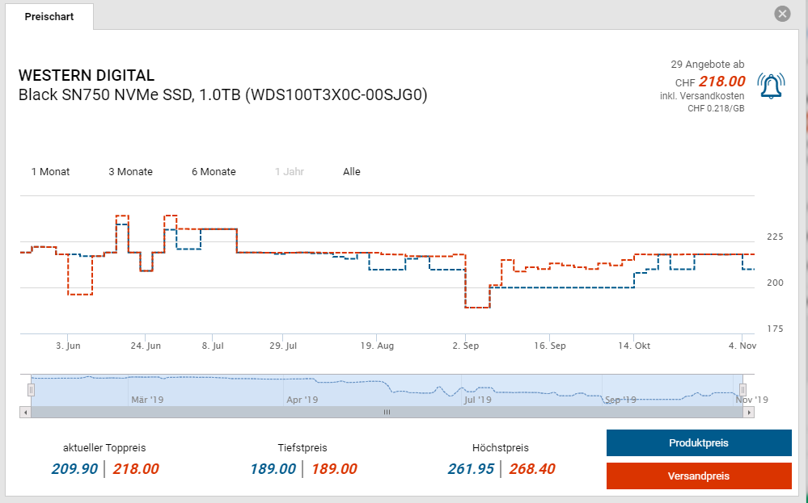This screenshot has height=503, width=808.
Task: Click the horizontal scrollbar thumb below the navigator
Action: (x=387, y=412)
